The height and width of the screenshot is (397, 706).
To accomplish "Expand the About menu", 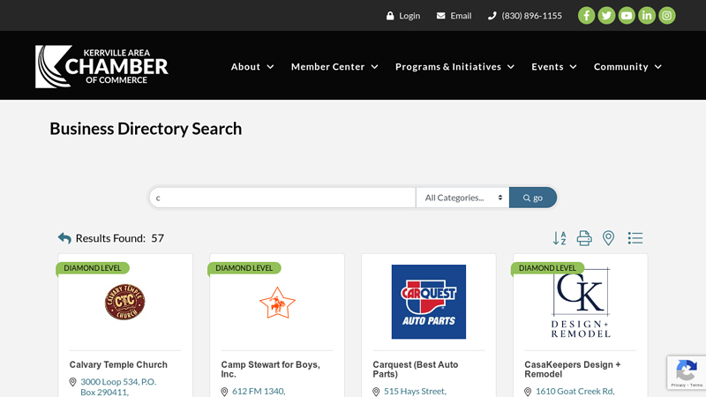I will tap(252, 67).
